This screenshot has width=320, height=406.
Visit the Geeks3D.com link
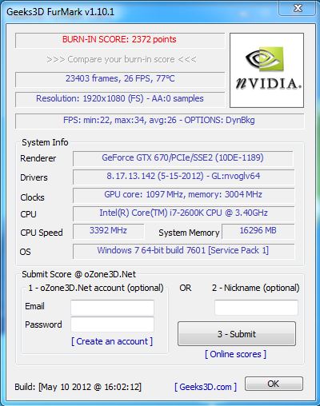(x=206, y=387)
